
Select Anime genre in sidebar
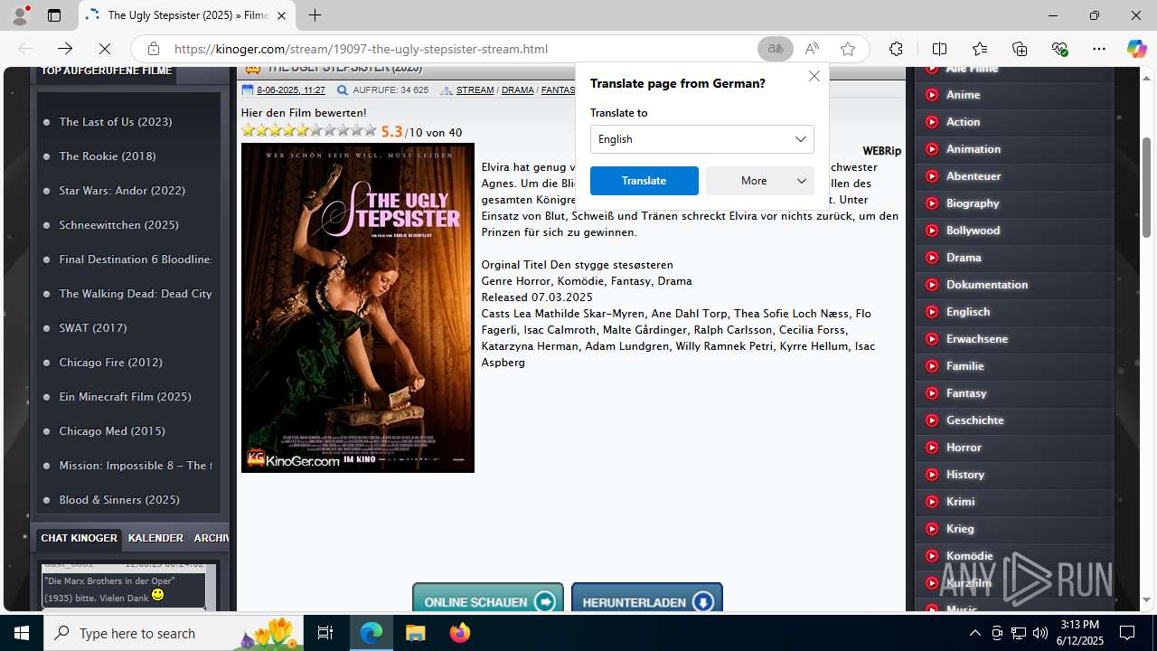pyautogui.click(x=964, y=94)
